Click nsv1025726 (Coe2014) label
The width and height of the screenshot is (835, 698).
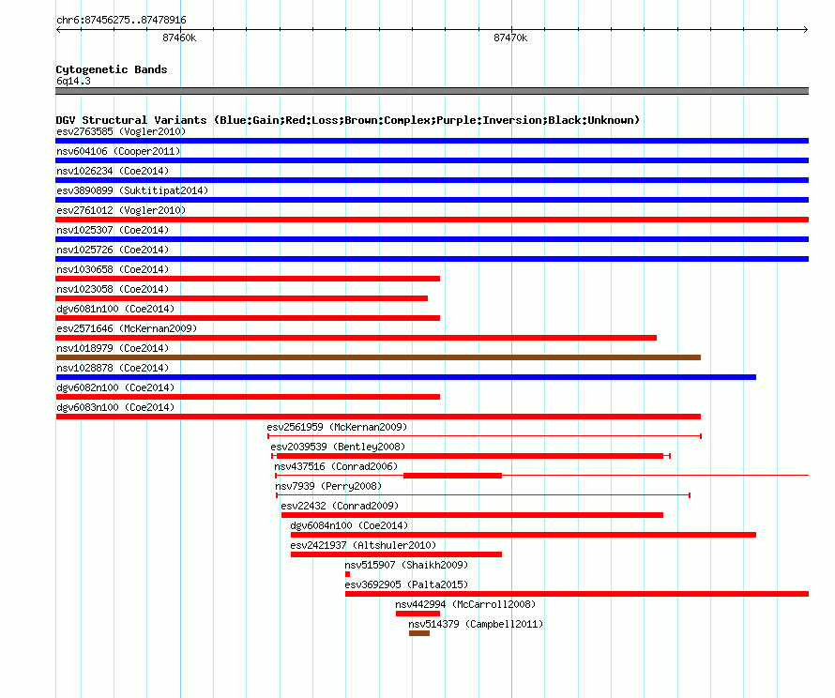(113, 250)
